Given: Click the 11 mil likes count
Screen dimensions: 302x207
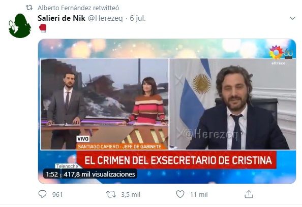Looking at the screenshot, I should pyautogui.click(x=199, y=194).
